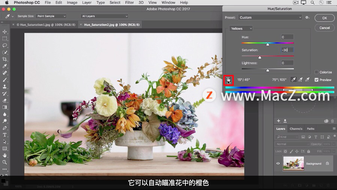337x190 pixels.
Task: Open the Filter menu
Action: tap(129, 3)
